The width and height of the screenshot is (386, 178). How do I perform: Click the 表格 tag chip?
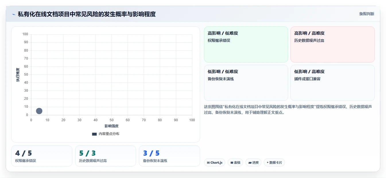[x=235, y=163]
